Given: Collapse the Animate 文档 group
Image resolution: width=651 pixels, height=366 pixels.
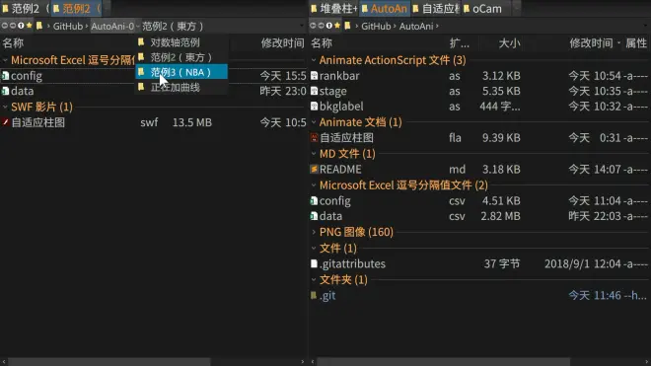Looking at the screenshot, I should tap(314, 122).
